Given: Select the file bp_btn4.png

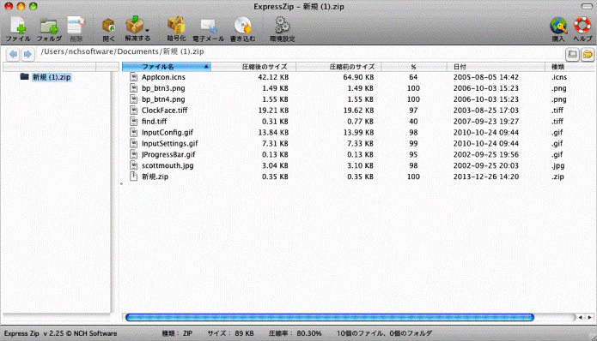Looking at the screenshot, I should (x=163, y=99).
